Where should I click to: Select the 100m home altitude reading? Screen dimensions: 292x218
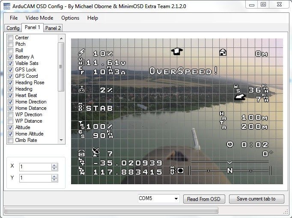[x=255, y=117]
